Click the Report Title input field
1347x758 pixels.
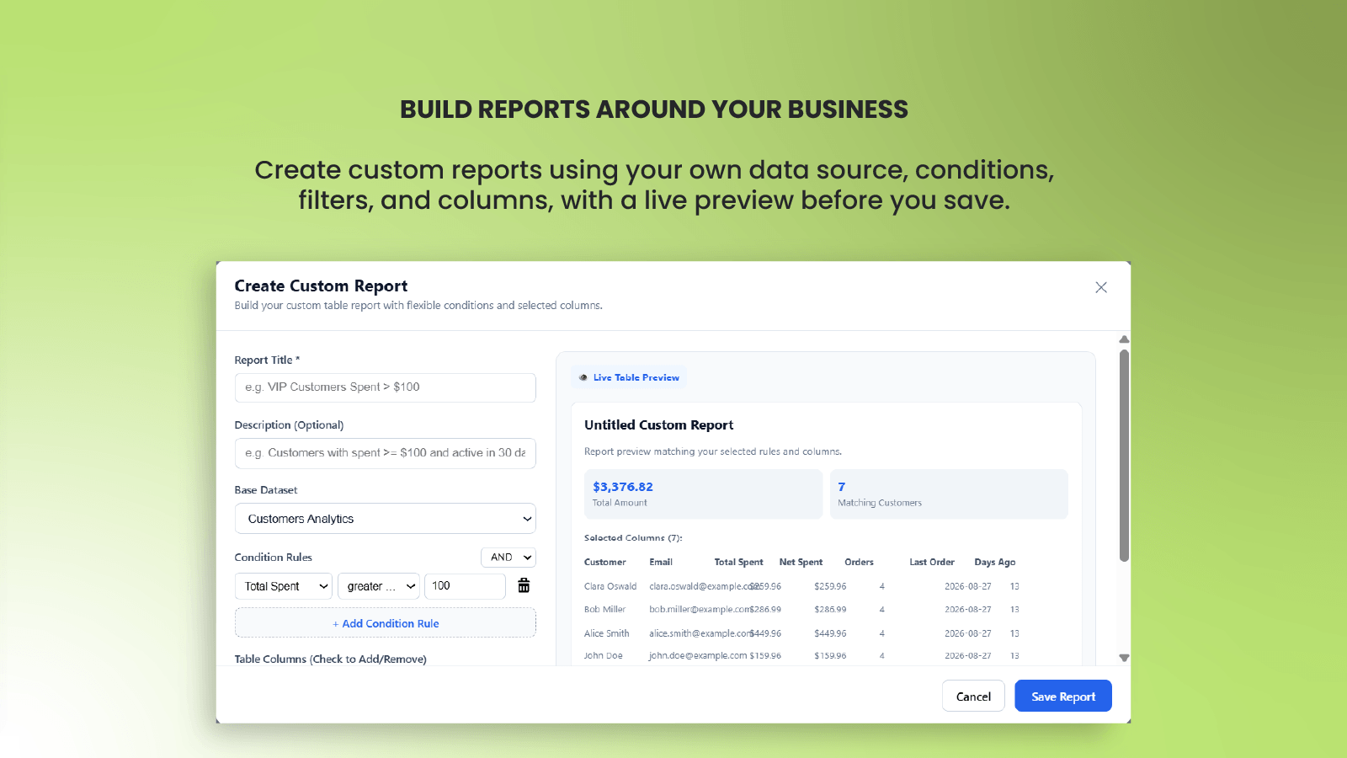[x=385, y=387]
